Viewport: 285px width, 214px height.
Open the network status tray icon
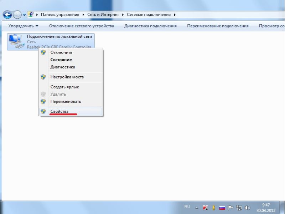[239, 208]
